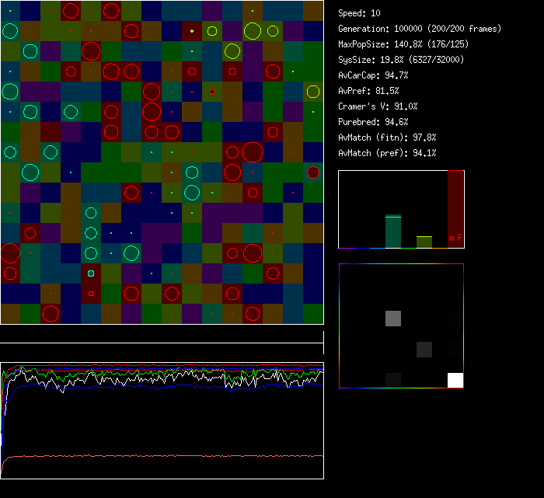Image resolution: width=544 pixels, height=498 pixels.
Task: Select the yellow dot in the dark red cell
Action: pos(192,31)
